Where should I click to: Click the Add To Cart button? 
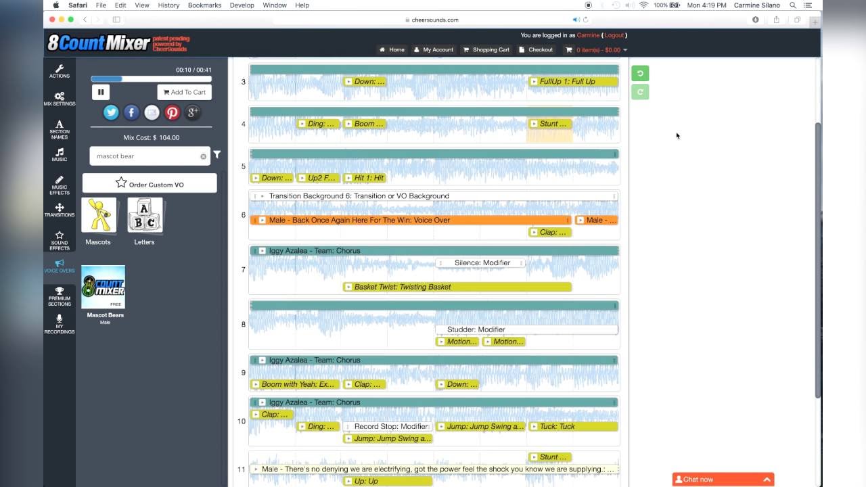click(x=185, y=92)
